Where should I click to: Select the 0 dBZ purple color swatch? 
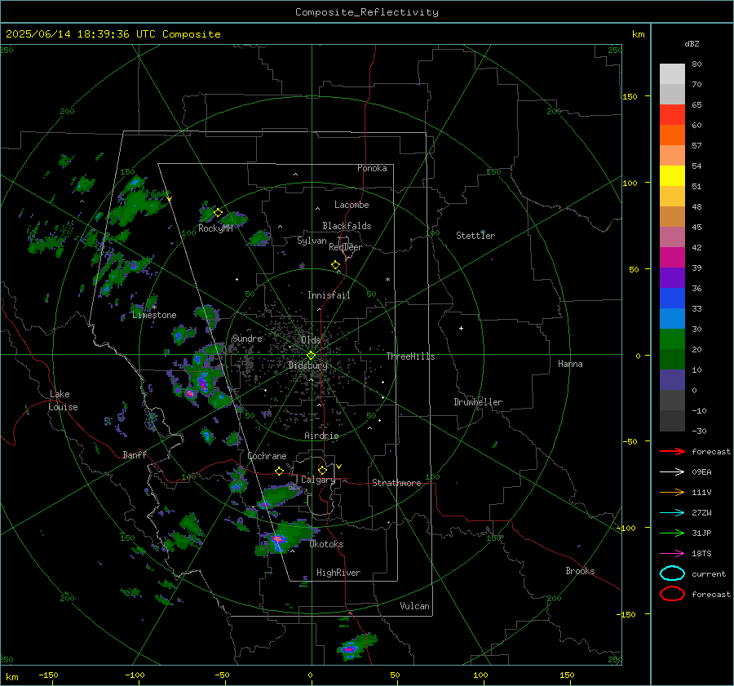[672, 379]
